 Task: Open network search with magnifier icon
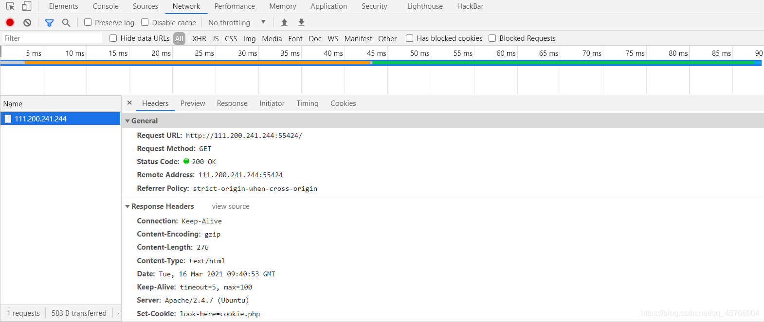(x=66, y=22)
